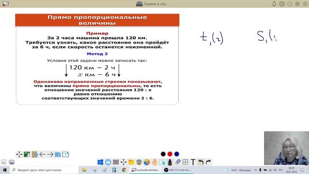Click the add new page icon
Image resolution: width=309 pixels, height=174 pixels.
(58, 154)
